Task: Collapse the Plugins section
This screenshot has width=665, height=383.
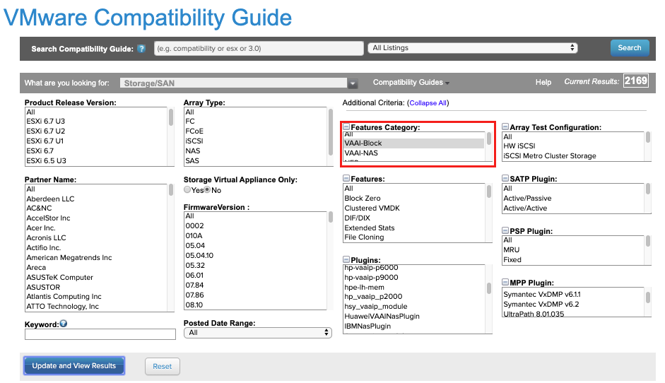Action: coord(346,259)
